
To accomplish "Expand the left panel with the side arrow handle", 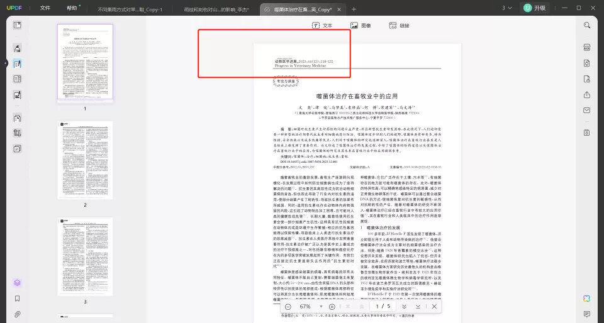I will 6,63.
